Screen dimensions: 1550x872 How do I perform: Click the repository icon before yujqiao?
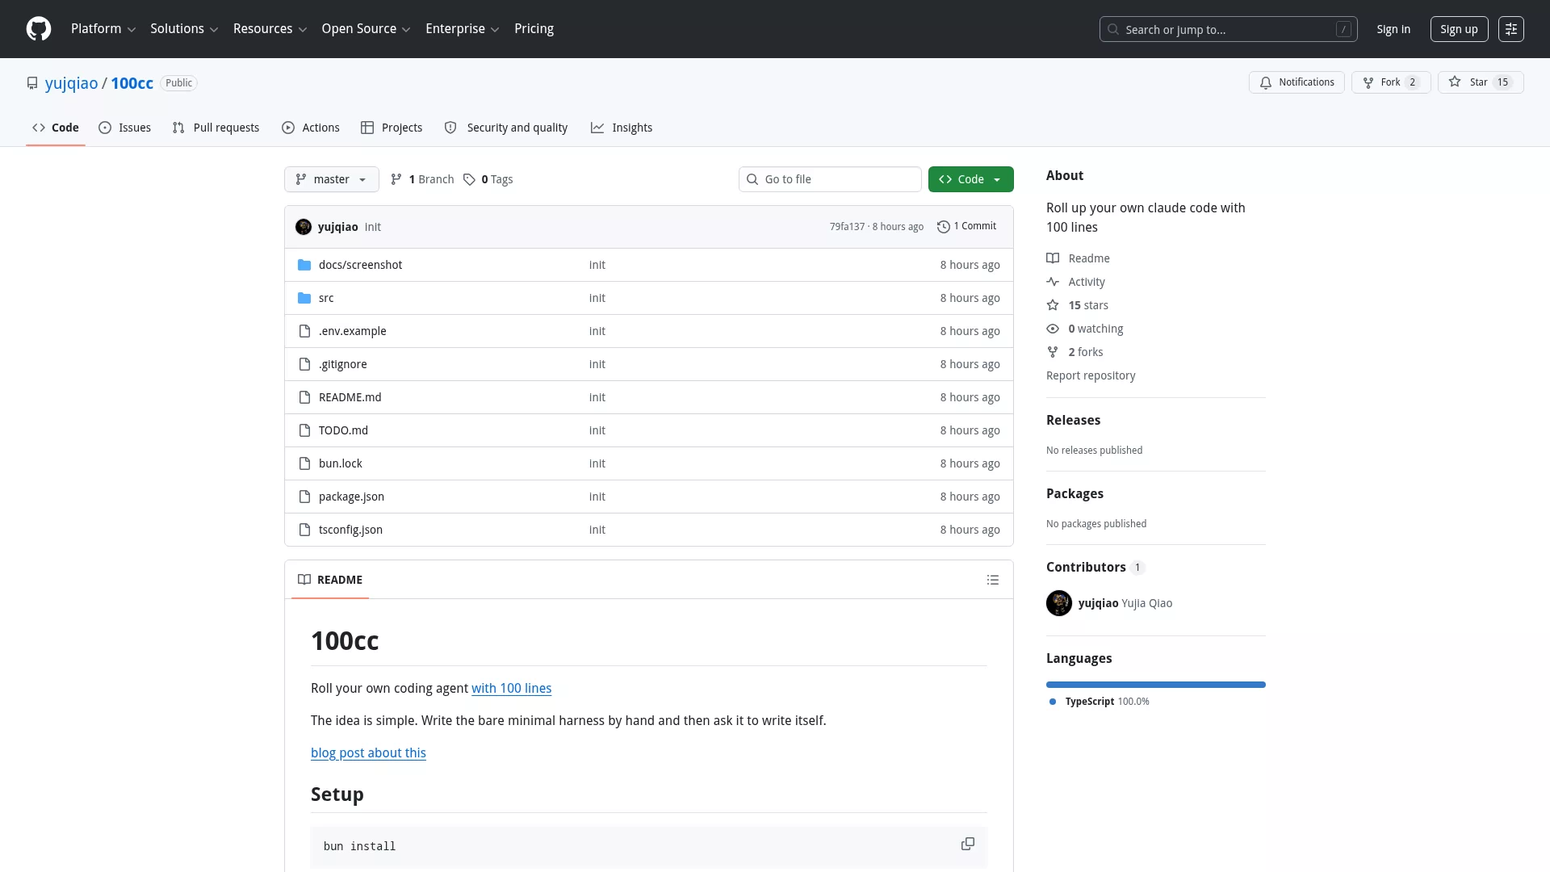32,83
